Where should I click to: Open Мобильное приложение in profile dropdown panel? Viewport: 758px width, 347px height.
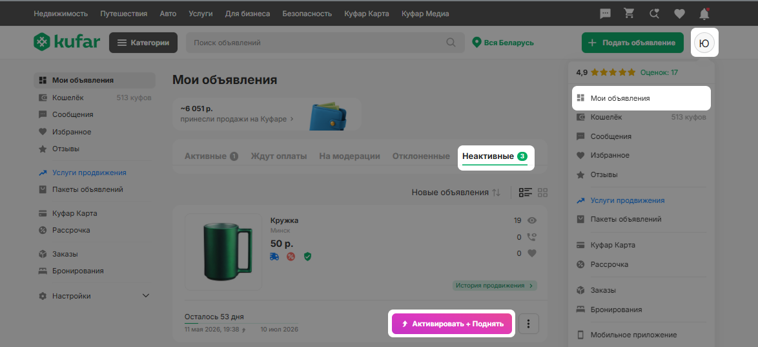click(642, 335)
